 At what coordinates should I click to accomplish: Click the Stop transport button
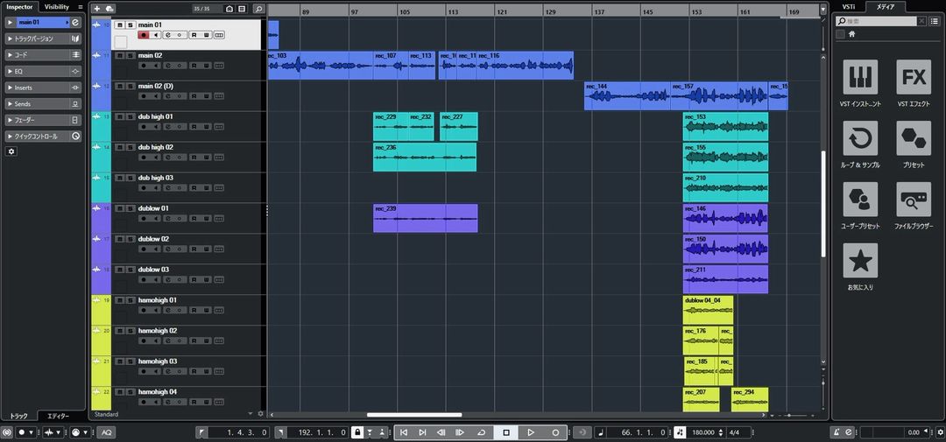[506, 432]
